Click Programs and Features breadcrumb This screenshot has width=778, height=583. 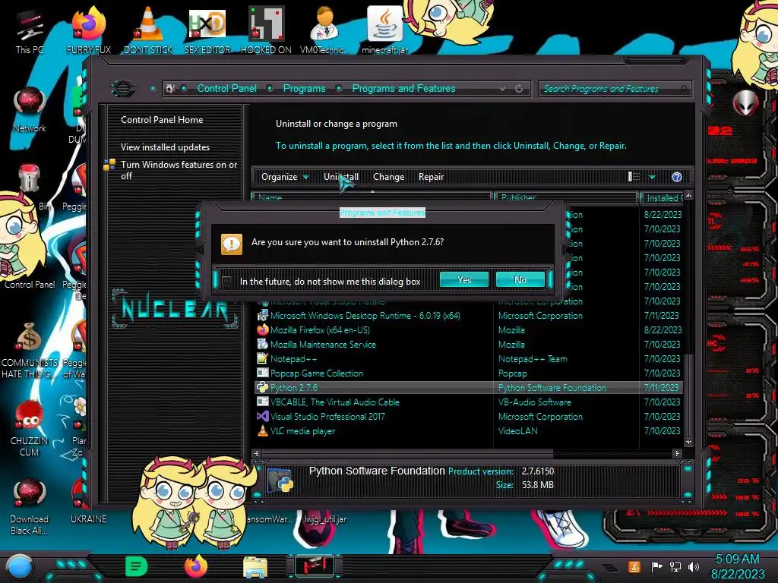click(x=403, y=89)
